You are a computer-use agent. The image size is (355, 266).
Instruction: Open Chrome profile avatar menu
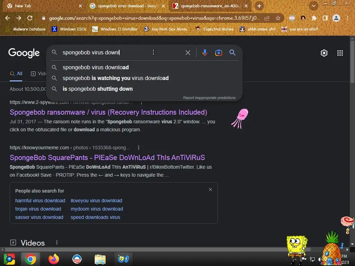[x=336, y=18]
